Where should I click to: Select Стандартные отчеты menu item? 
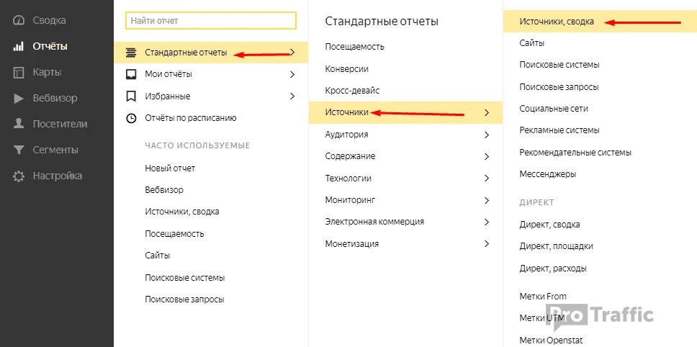click(x=211, y=53)
